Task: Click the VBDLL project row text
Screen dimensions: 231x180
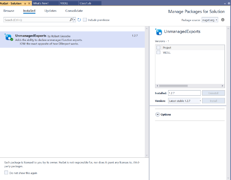Action: tap(167, 53)
